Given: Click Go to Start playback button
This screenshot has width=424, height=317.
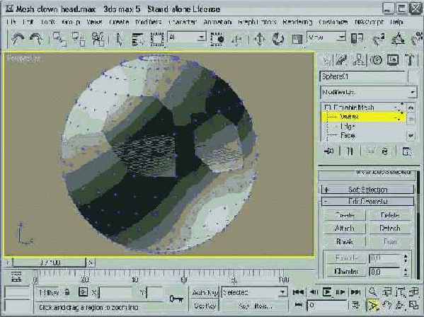Looking at the screenshot, I should point(298,292).
